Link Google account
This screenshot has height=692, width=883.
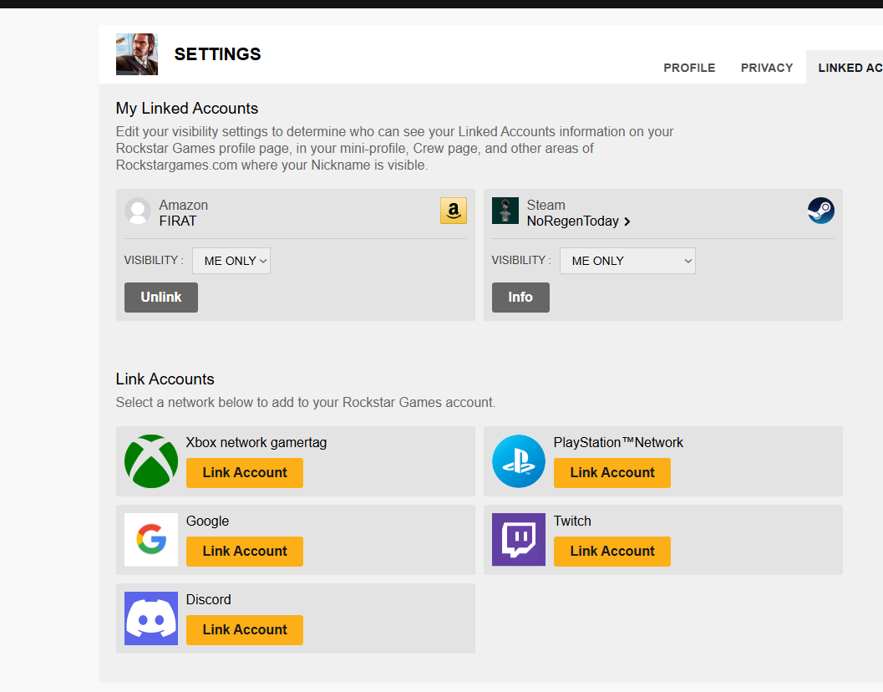coord(245,551)
